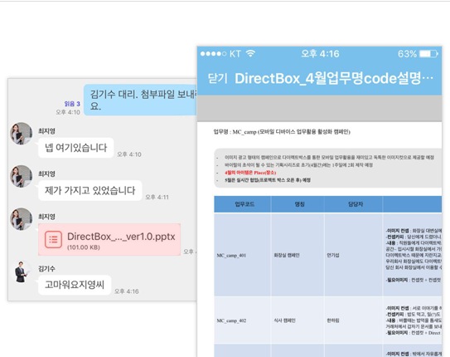Click the 명칭 column header
The height and width of the screenshot is (357, 450).
pos(298,204)
